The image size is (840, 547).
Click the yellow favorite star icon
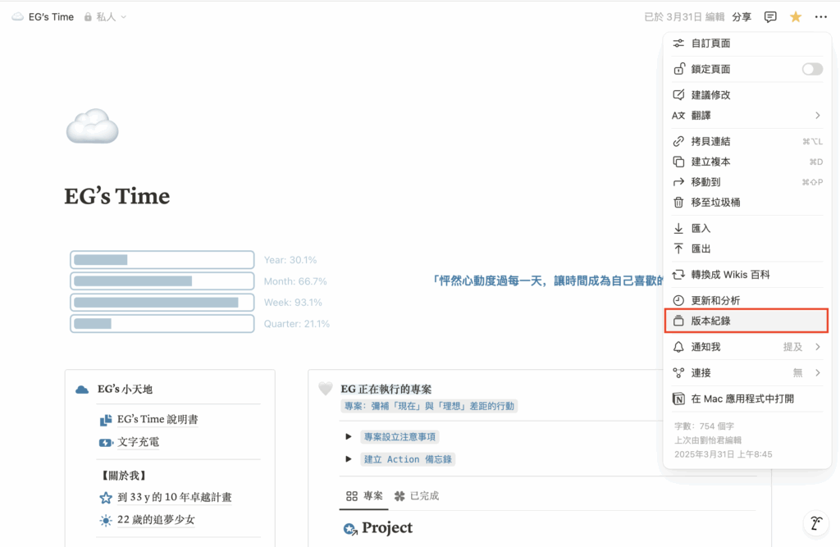[795, 16]
